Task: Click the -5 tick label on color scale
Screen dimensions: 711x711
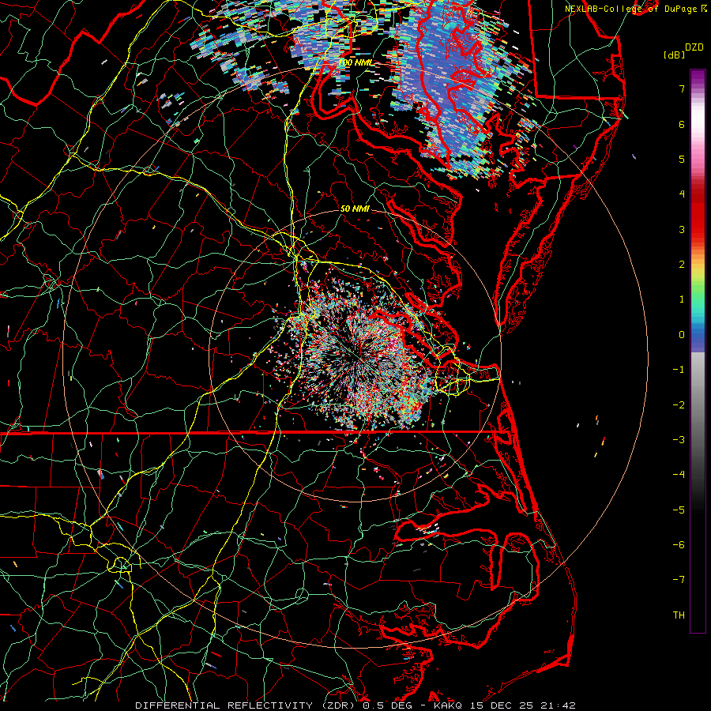Action: coord(679,510)
